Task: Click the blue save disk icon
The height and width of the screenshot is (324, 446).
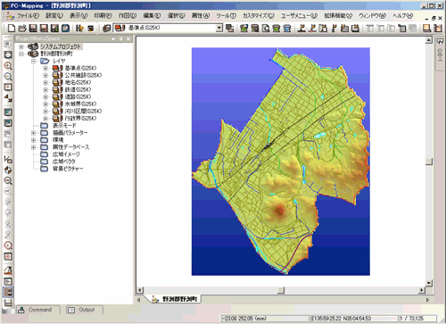Action: point(65,29)
